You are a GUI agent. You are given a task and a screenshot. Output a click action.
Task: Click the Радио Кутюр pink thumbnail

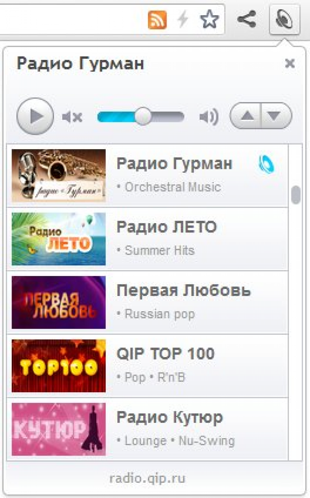tap(59, 429)
